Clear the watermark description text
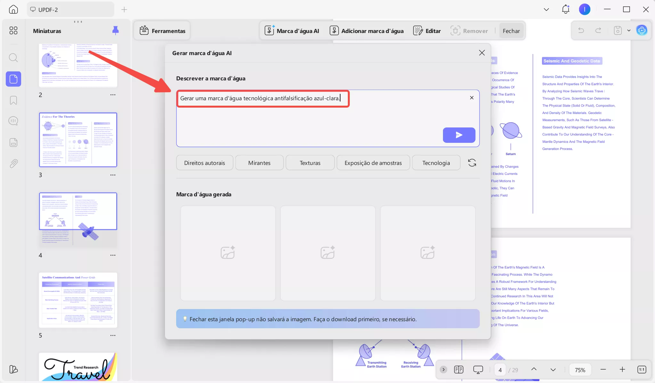655x383 pixels. 471,98
